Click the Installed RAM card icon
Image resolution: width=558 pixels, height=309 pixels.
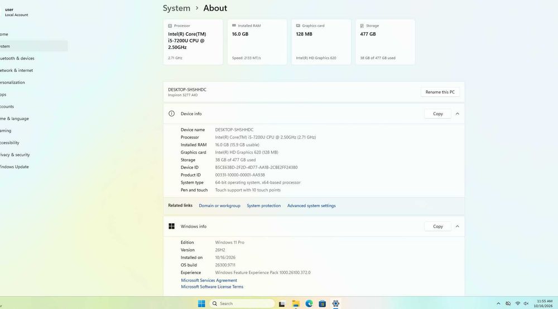[x=234, y=26]
